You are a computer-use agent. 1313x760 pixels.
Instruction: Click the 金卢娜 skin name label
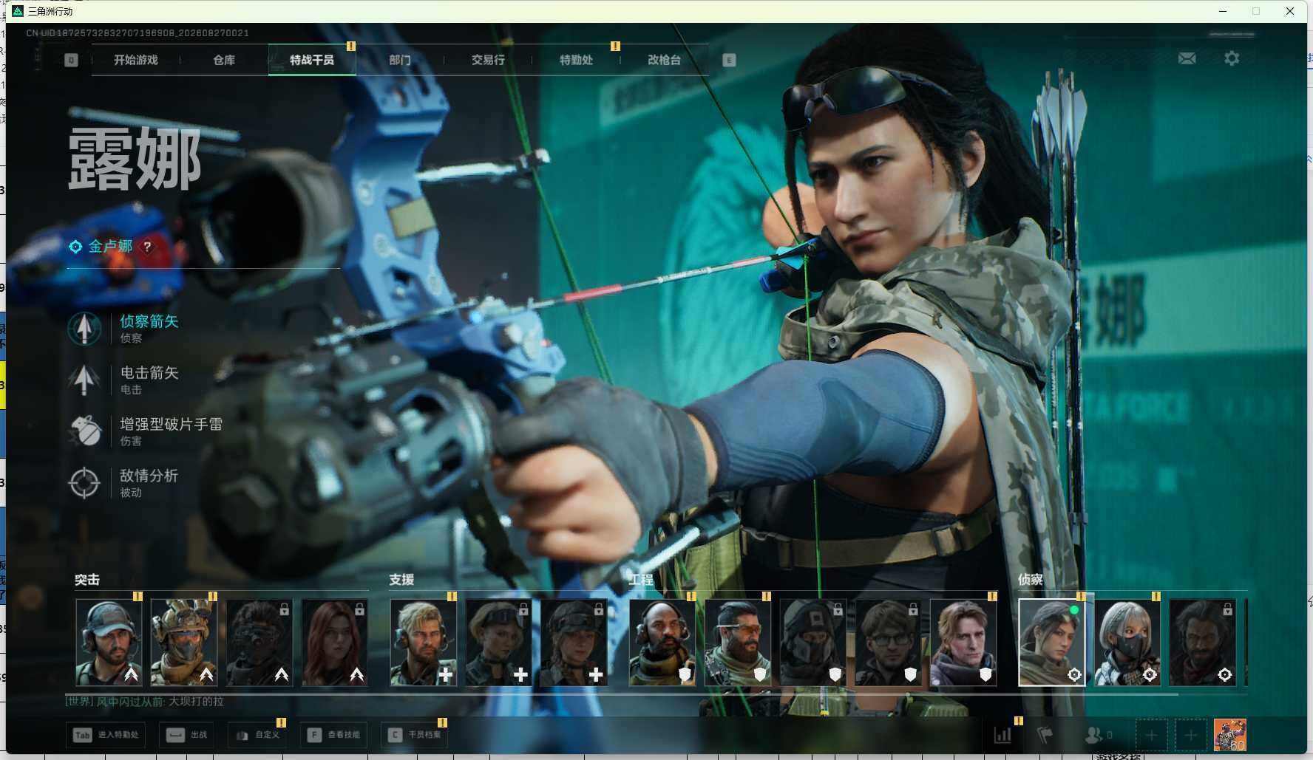point(110,247)
